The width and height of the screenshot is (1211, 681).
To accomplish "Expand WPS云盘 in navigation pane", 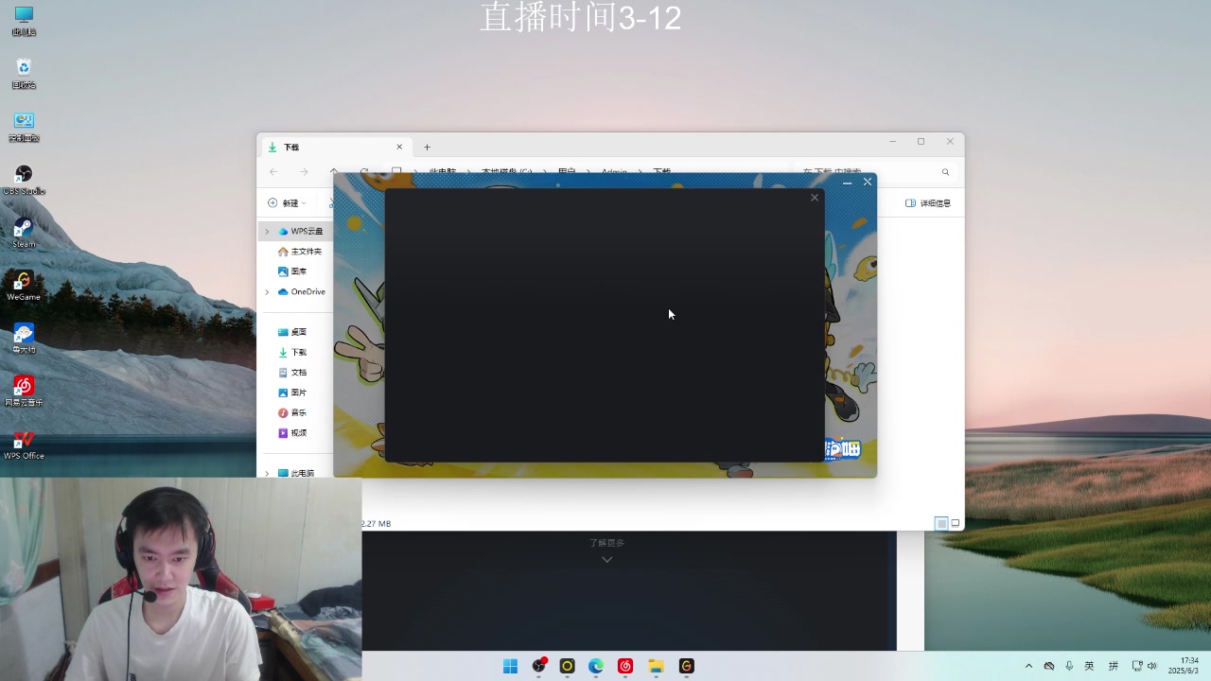I will (267, 231).
